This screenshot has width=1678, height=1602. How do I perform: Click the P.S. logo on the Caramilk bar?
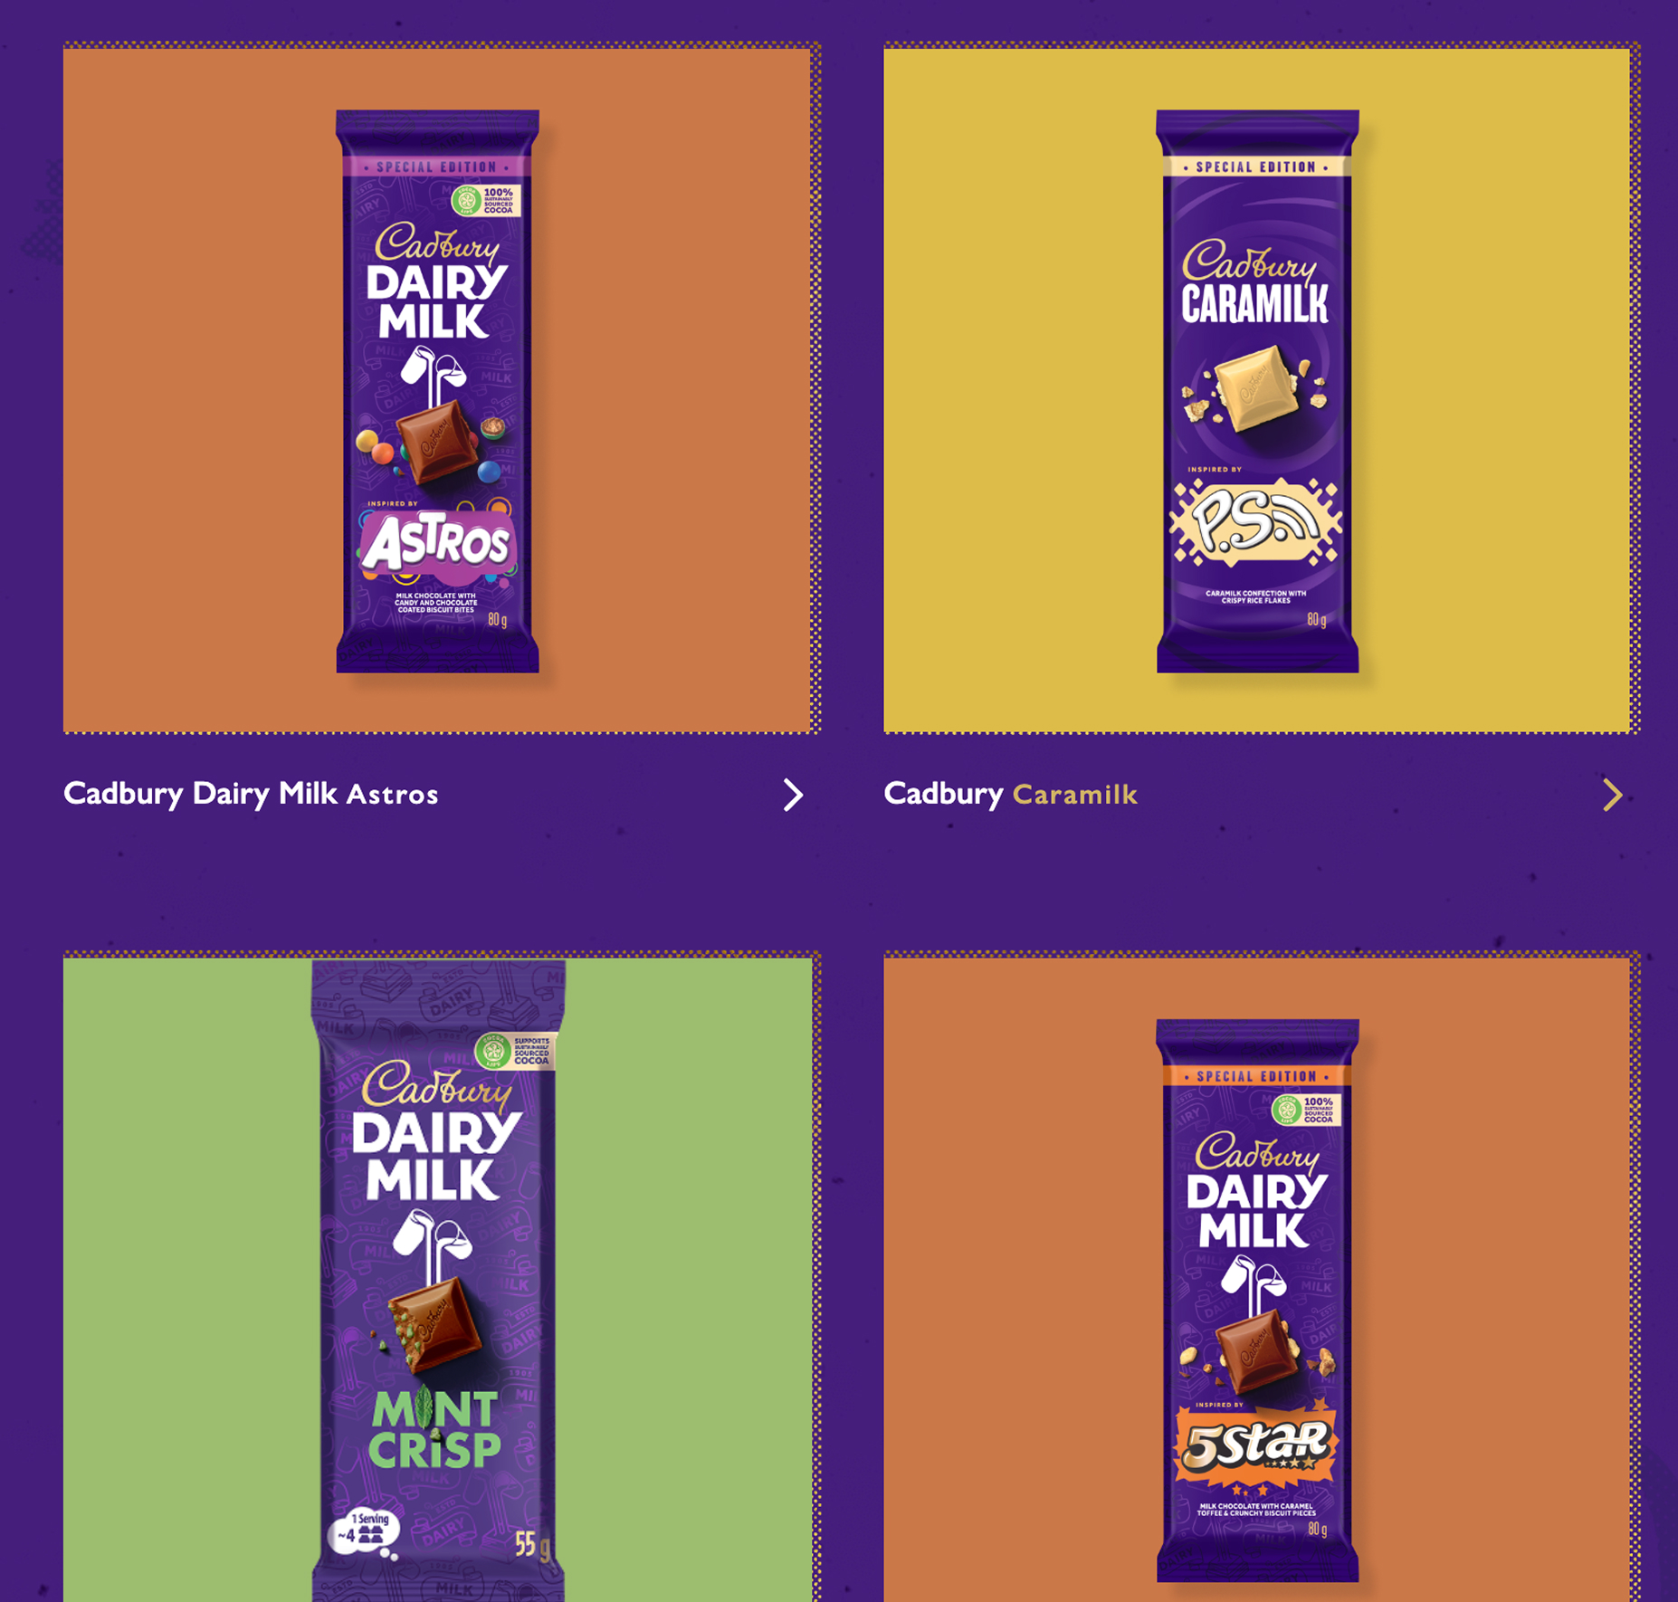[x=1255, y=521]
